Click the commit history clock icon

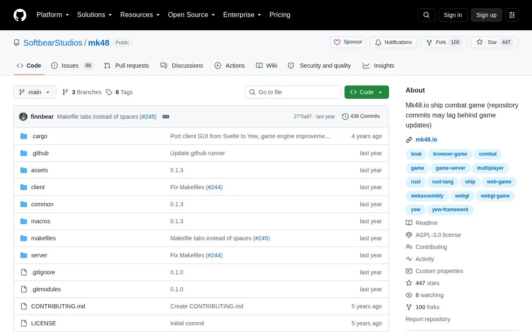click(345, 117)
